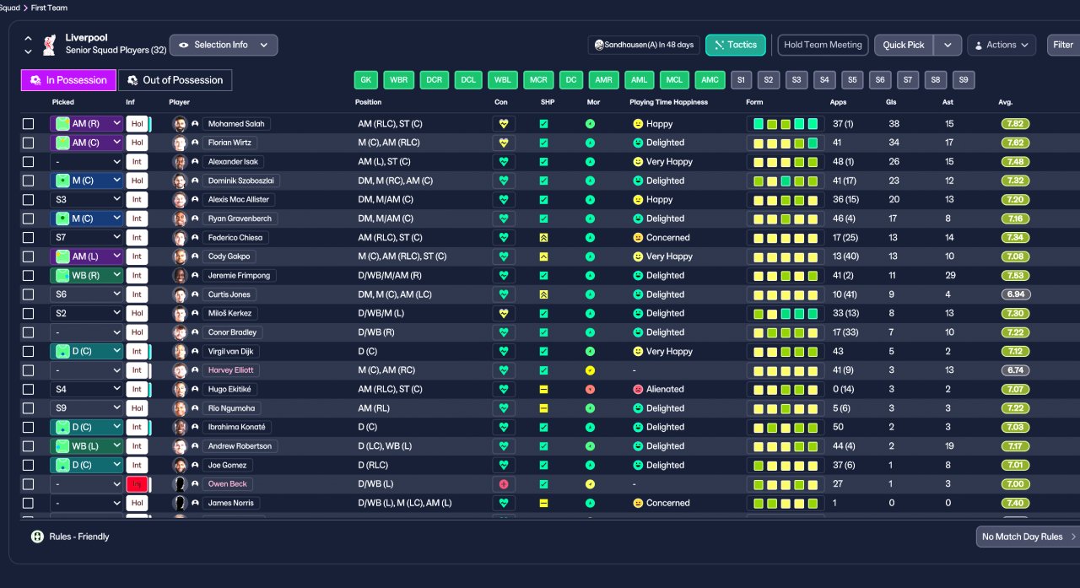This screenshot has height=588, width=1080.
Task: Click the Liverpool club crest
Action: (x=51, y=45)
